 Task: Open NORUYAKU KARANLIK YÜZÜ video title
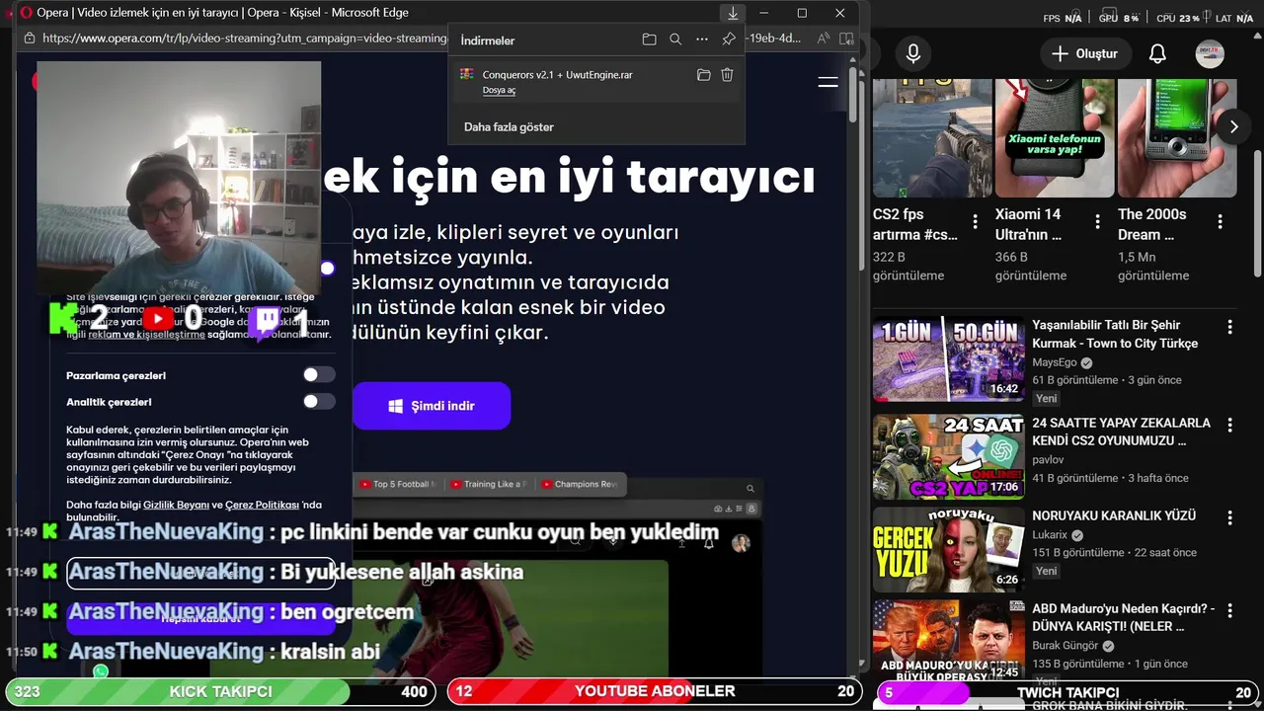1114,515
